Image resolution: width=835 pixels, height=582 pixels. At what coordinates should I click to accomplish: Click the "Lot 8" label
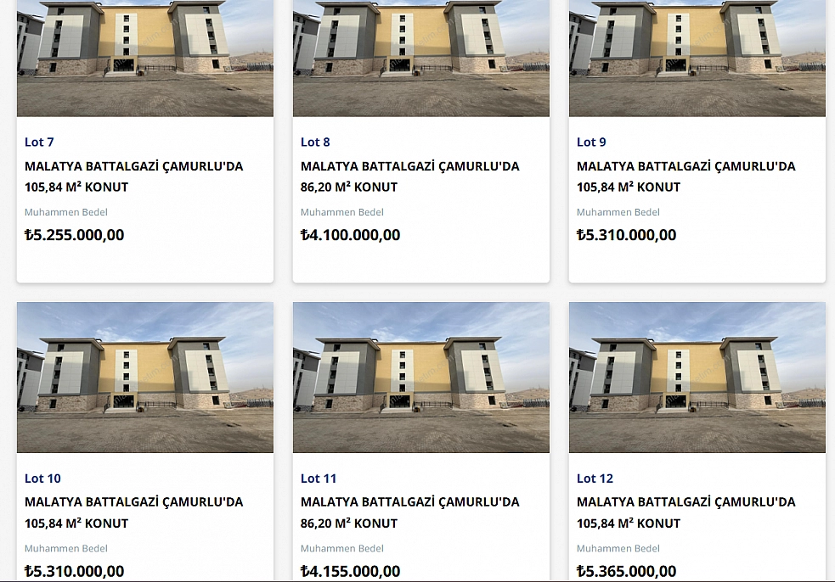coord(315,143)
